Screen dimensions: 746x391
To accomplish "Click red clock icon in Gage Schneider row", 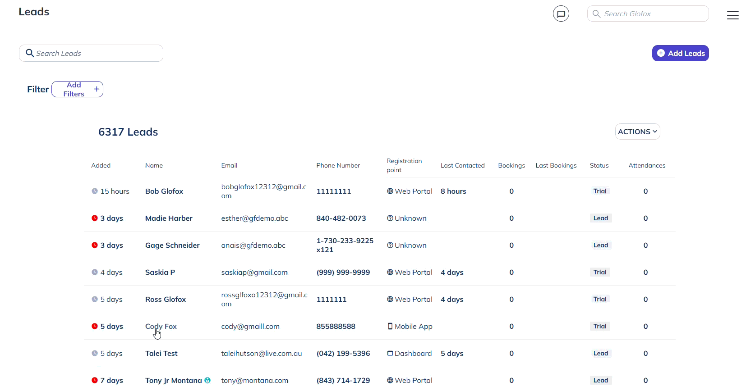I will click(95, 245).
